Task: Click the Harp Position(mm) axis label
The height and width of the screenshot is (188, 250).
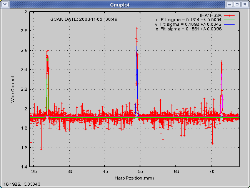Action: pos(134,178)
